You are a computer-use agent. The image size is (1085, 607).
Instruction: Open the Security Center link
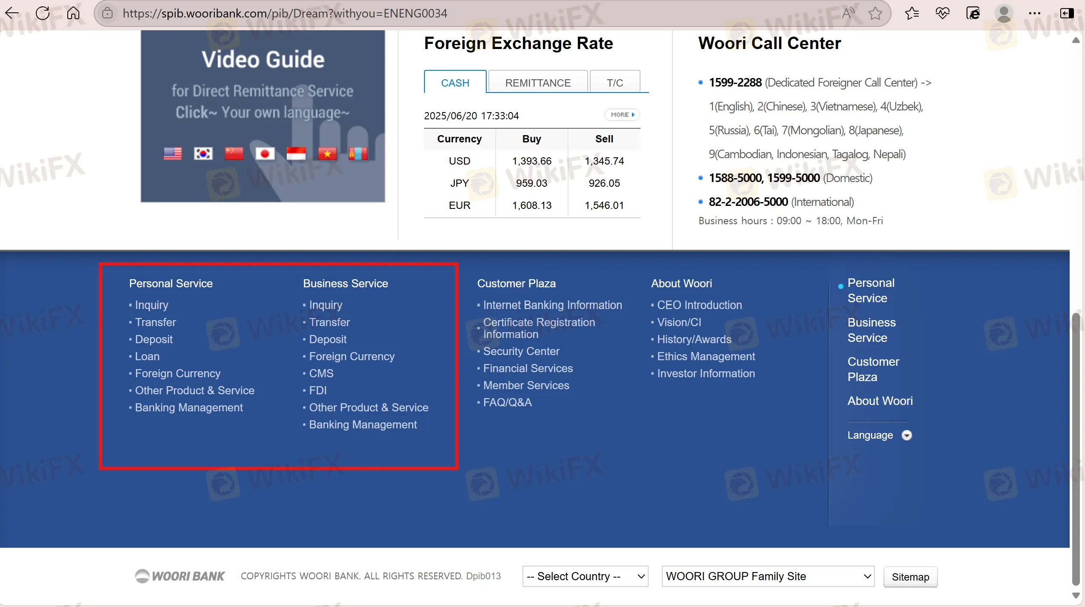521,351
